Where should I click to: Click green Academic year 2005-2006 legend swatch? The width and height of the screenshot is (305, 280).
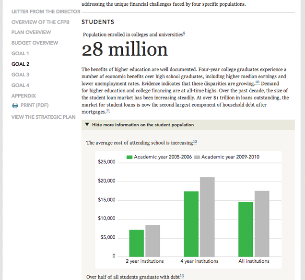[x=129, y=157]
